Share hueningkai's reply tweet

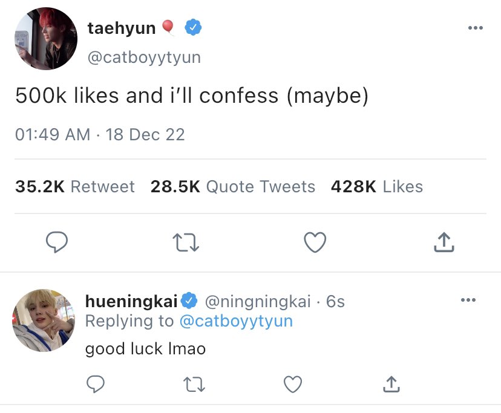click(391, 384)
